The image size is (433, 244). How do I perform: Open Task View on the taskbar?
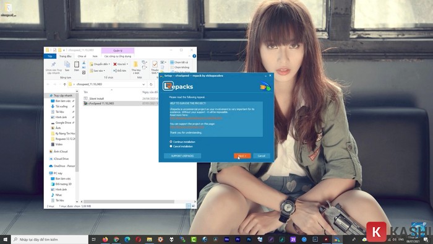(x=93, y=240)
